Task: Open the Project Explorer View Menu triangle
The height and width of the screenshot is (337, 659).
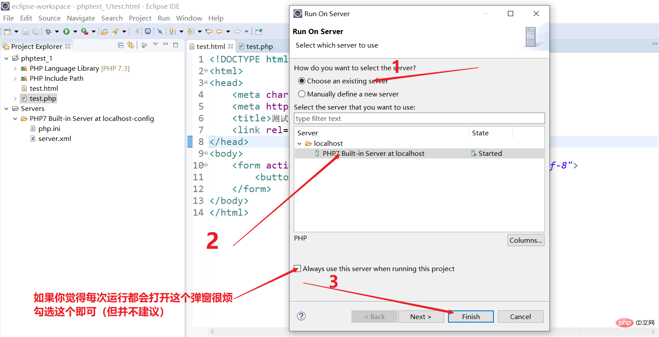Action: click(155, 45)
